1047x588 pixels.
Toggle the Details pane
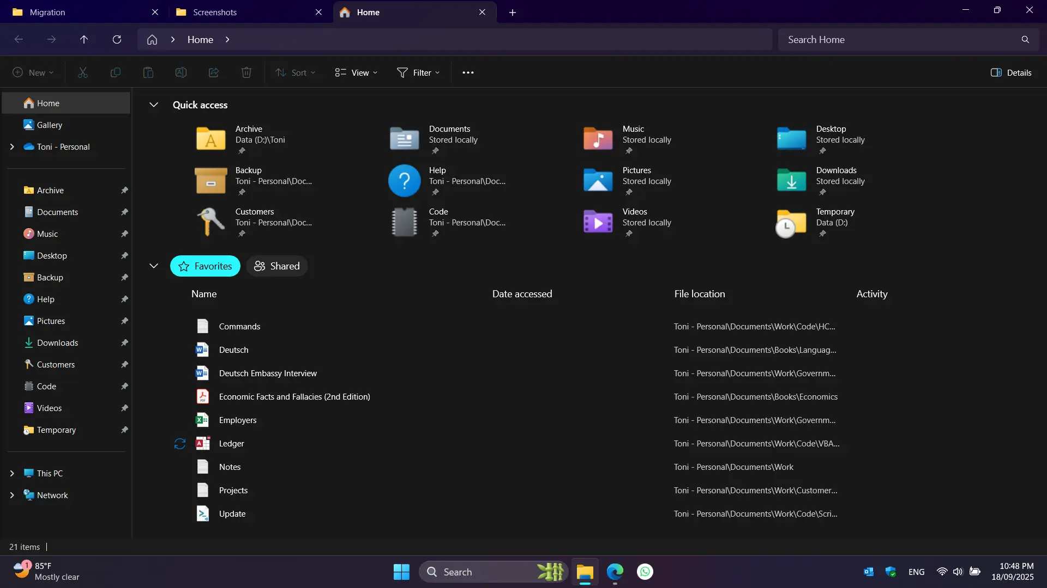coord(1011,72)
